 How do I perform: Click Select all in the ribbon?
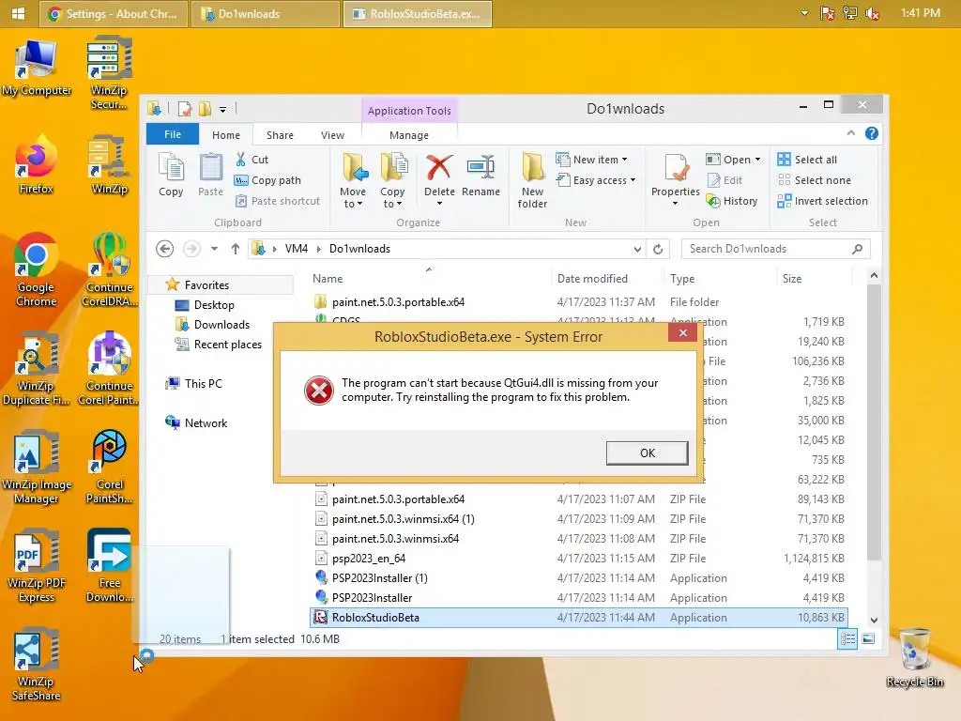[x=807, y=160]
